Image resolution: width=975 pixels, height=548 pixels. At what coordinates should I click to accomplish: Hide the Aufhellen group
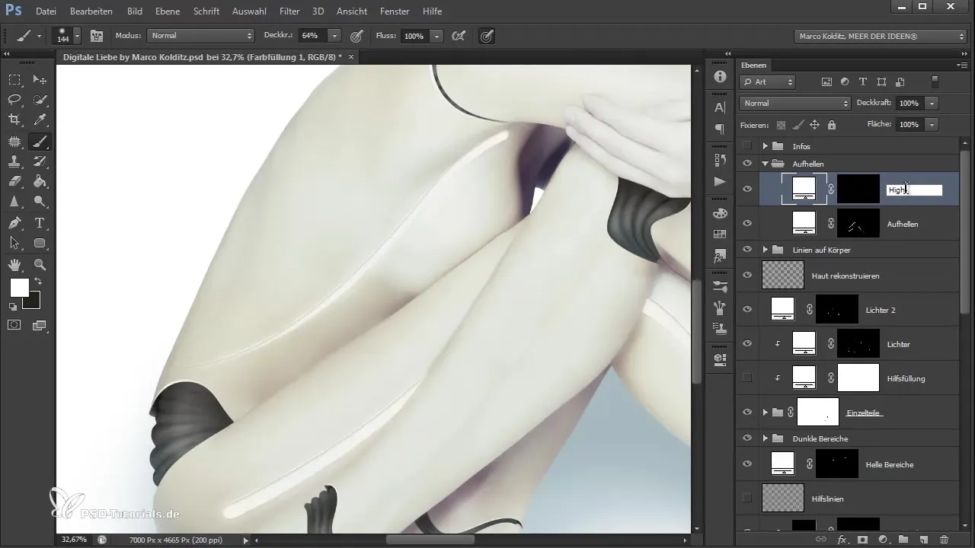point(747,164)
